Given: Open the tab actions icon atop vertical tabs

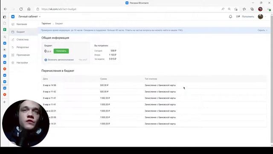Looking at the screenshot, I should click(x=5, y=17).
